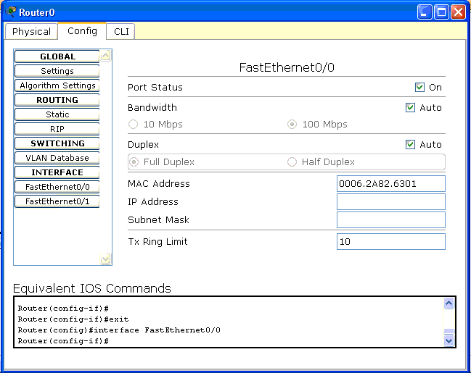Image resolution: width=471 pixels, height=373 pixels.
Task: Open RIP routing configuration
Action: pyautogui.click(x=57, y=129)
